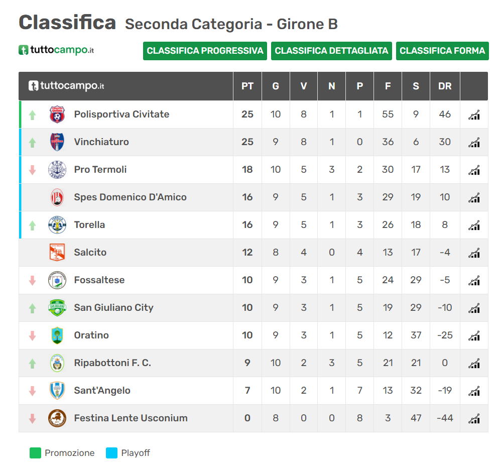Click the Pro Termoli team crest
Image resolution: width=499 pixels, height=469 pixels.
pyautogui.click(x=57, y=170)
